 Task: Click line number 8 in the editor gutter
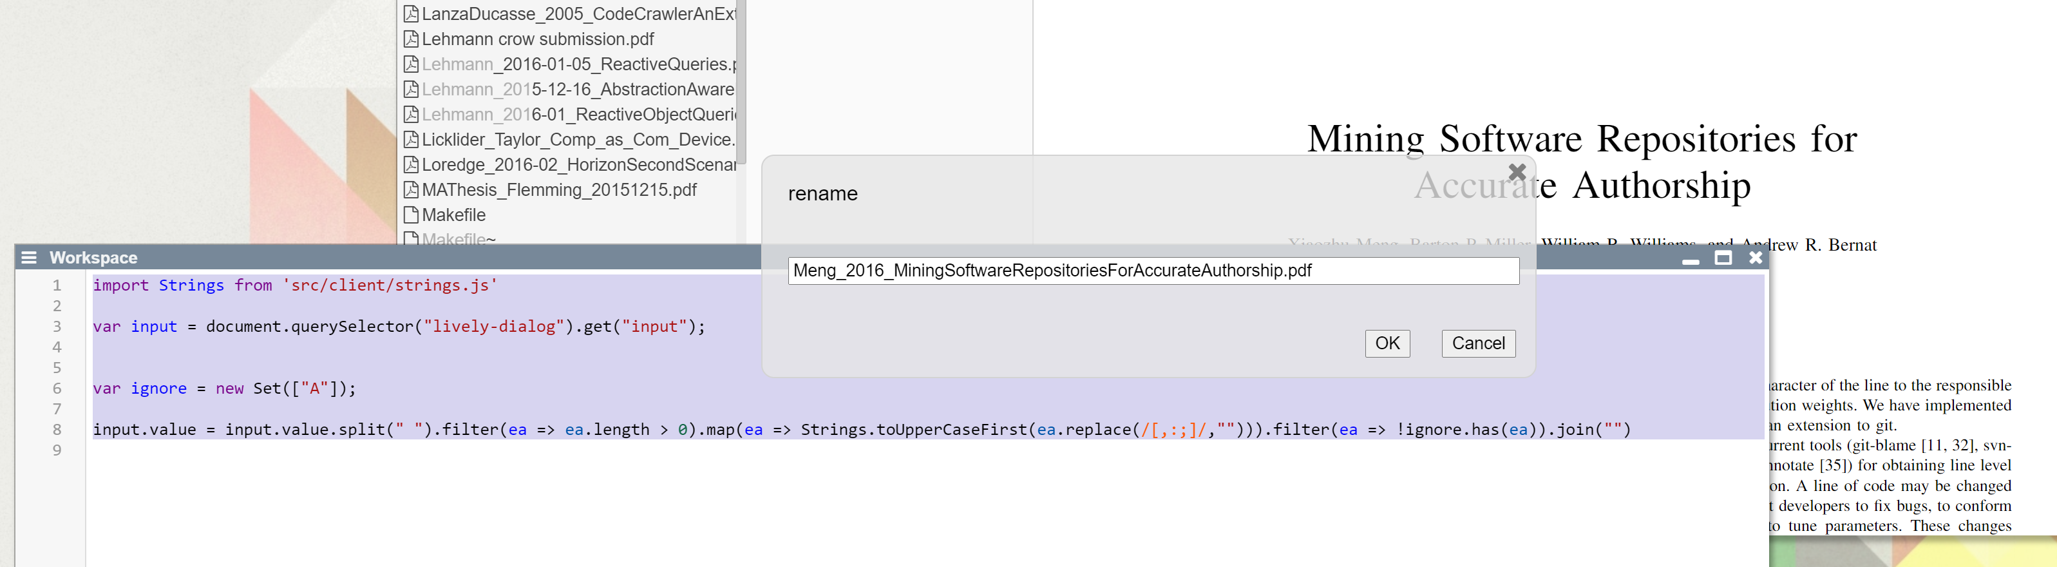tap(57, 430)
